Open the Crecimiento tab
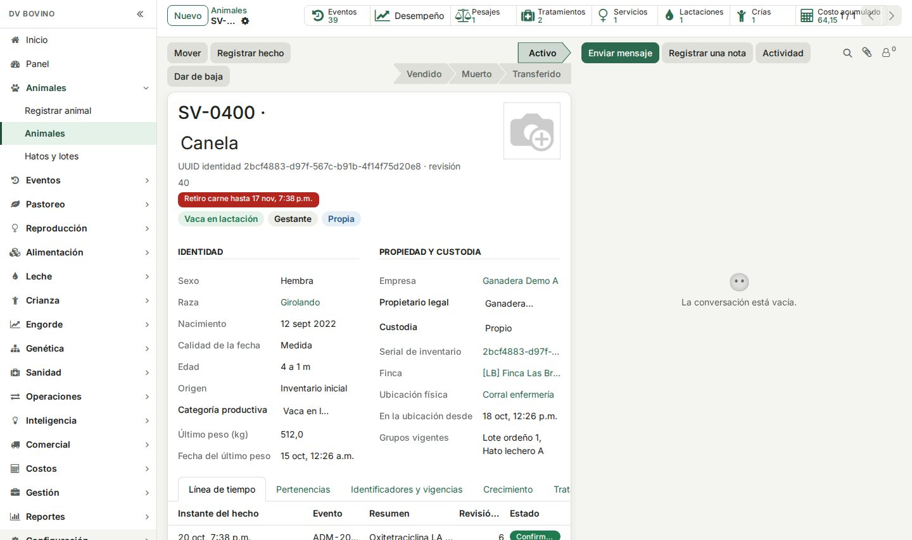Image resolution: width=912 pixels, height=540 pixels. click(508, 489)
